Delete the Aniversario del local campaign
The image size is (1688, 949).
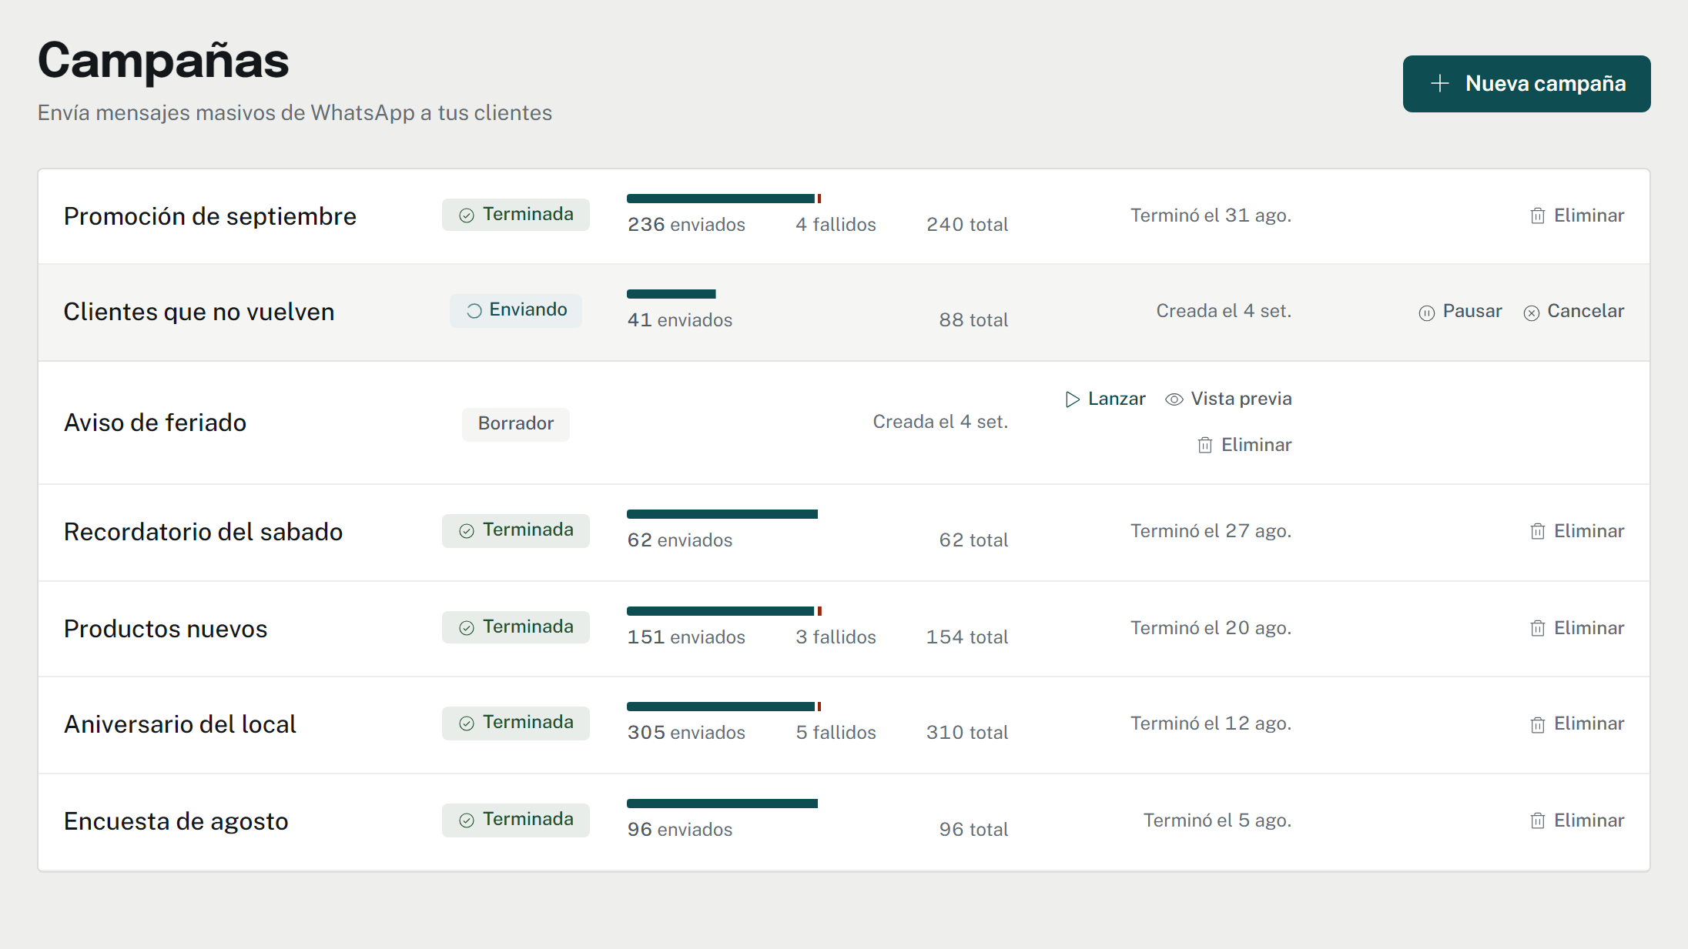1576,723
